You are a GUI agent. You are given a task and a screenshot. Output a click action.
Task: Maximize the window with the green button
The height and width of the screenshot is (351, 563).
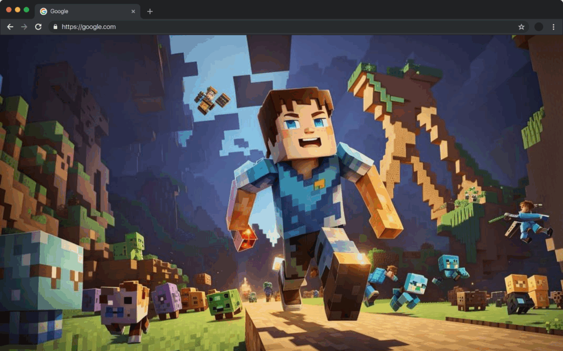pyautogui.click(x=26, y=10)
